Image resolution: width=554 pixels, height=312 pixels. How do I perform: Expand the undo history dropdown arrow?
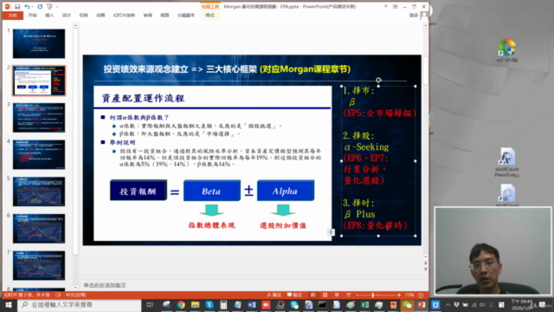[33, 7]
